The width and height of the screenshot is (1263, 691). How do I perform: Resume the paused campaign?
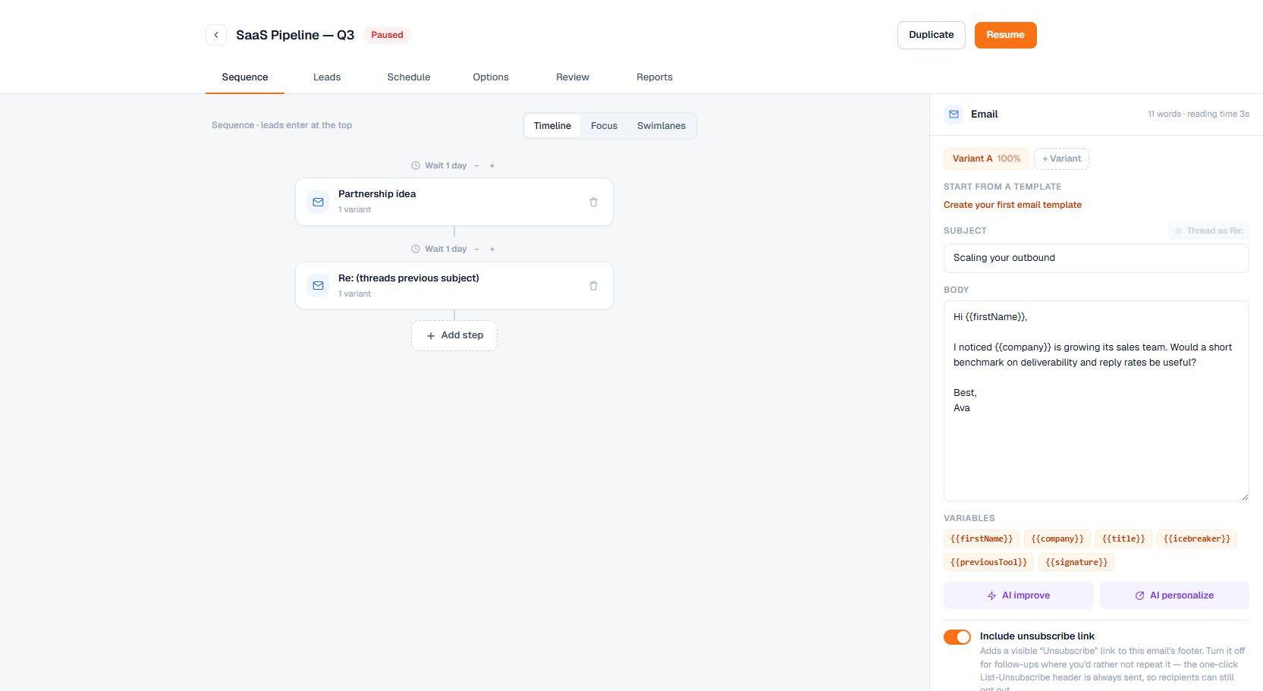1006,35
